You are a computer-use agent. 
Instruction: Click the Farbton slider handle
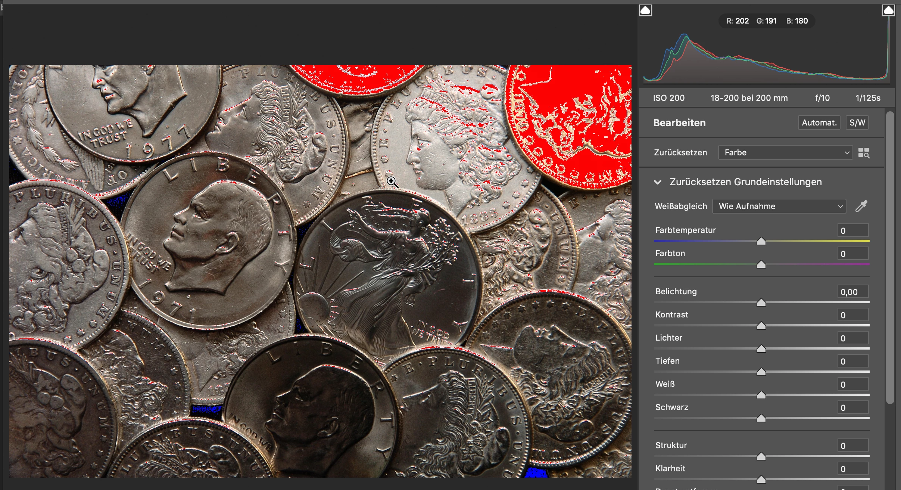(x=761, y=265)
